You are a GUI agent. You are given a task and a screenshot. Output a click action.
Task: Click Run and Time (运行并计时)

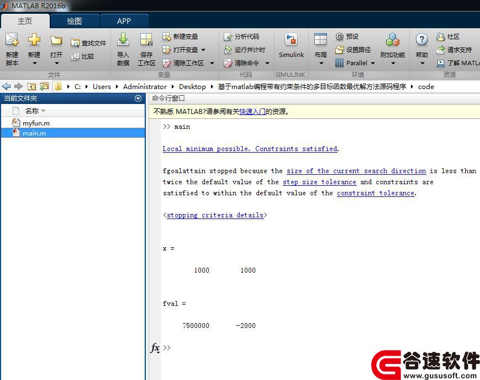click(244, 50)
